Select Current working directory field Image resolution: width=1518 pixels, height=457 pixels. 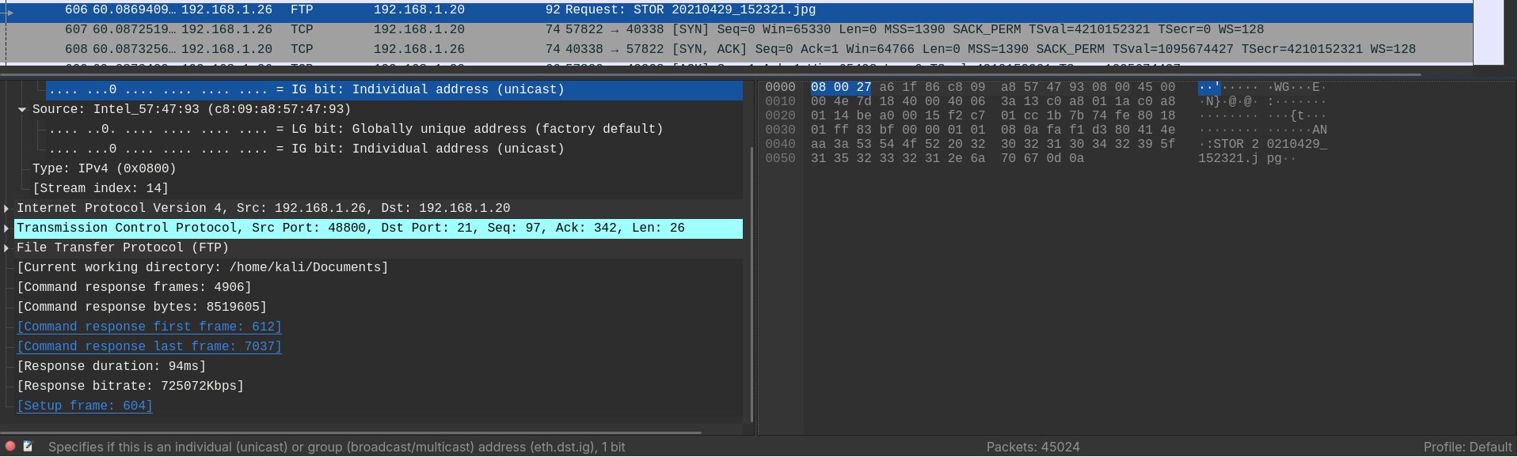pos(203,267)
